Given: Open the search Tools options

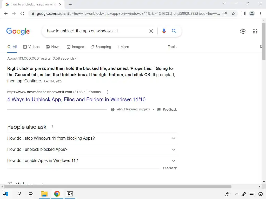Looking at the screenshot, I should coord(172,47).
